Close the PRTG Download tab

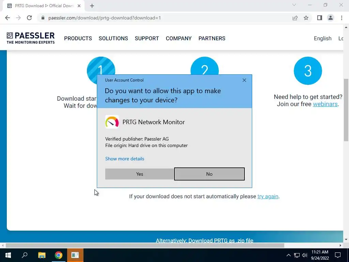[79, 6]
